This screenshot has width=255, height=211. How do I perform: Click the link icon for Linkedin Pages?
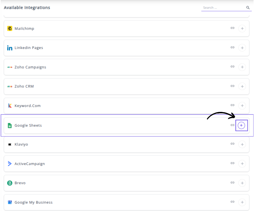pos(232,47)
